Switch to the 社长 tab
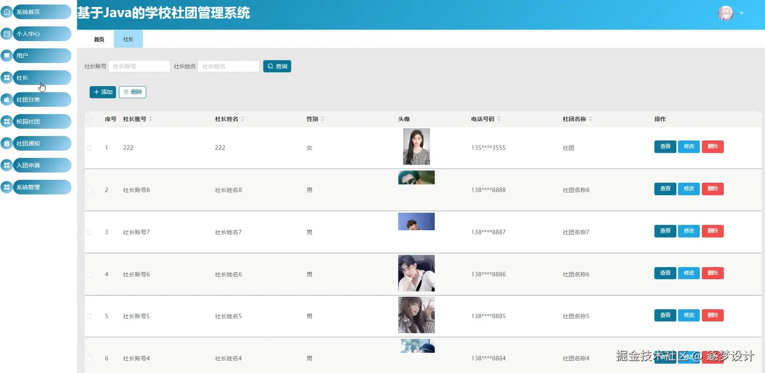The width and height of the screenshot is (765, 373). [128, 39]
